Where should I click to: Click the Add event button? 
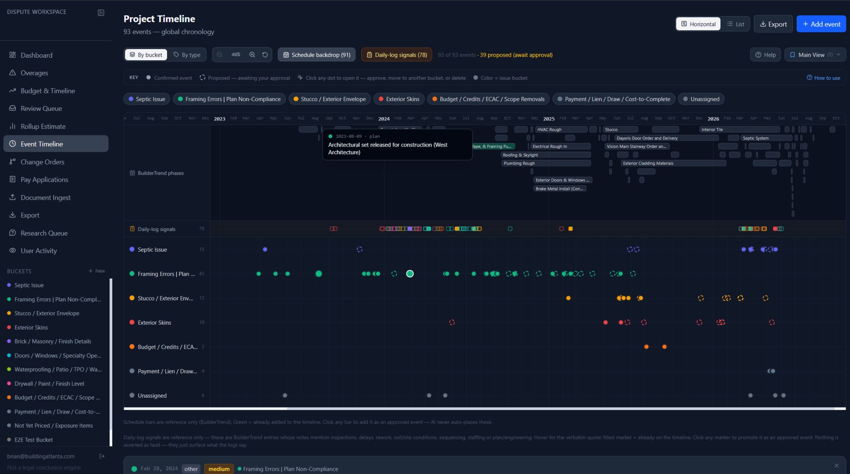[x=821, y=24]
